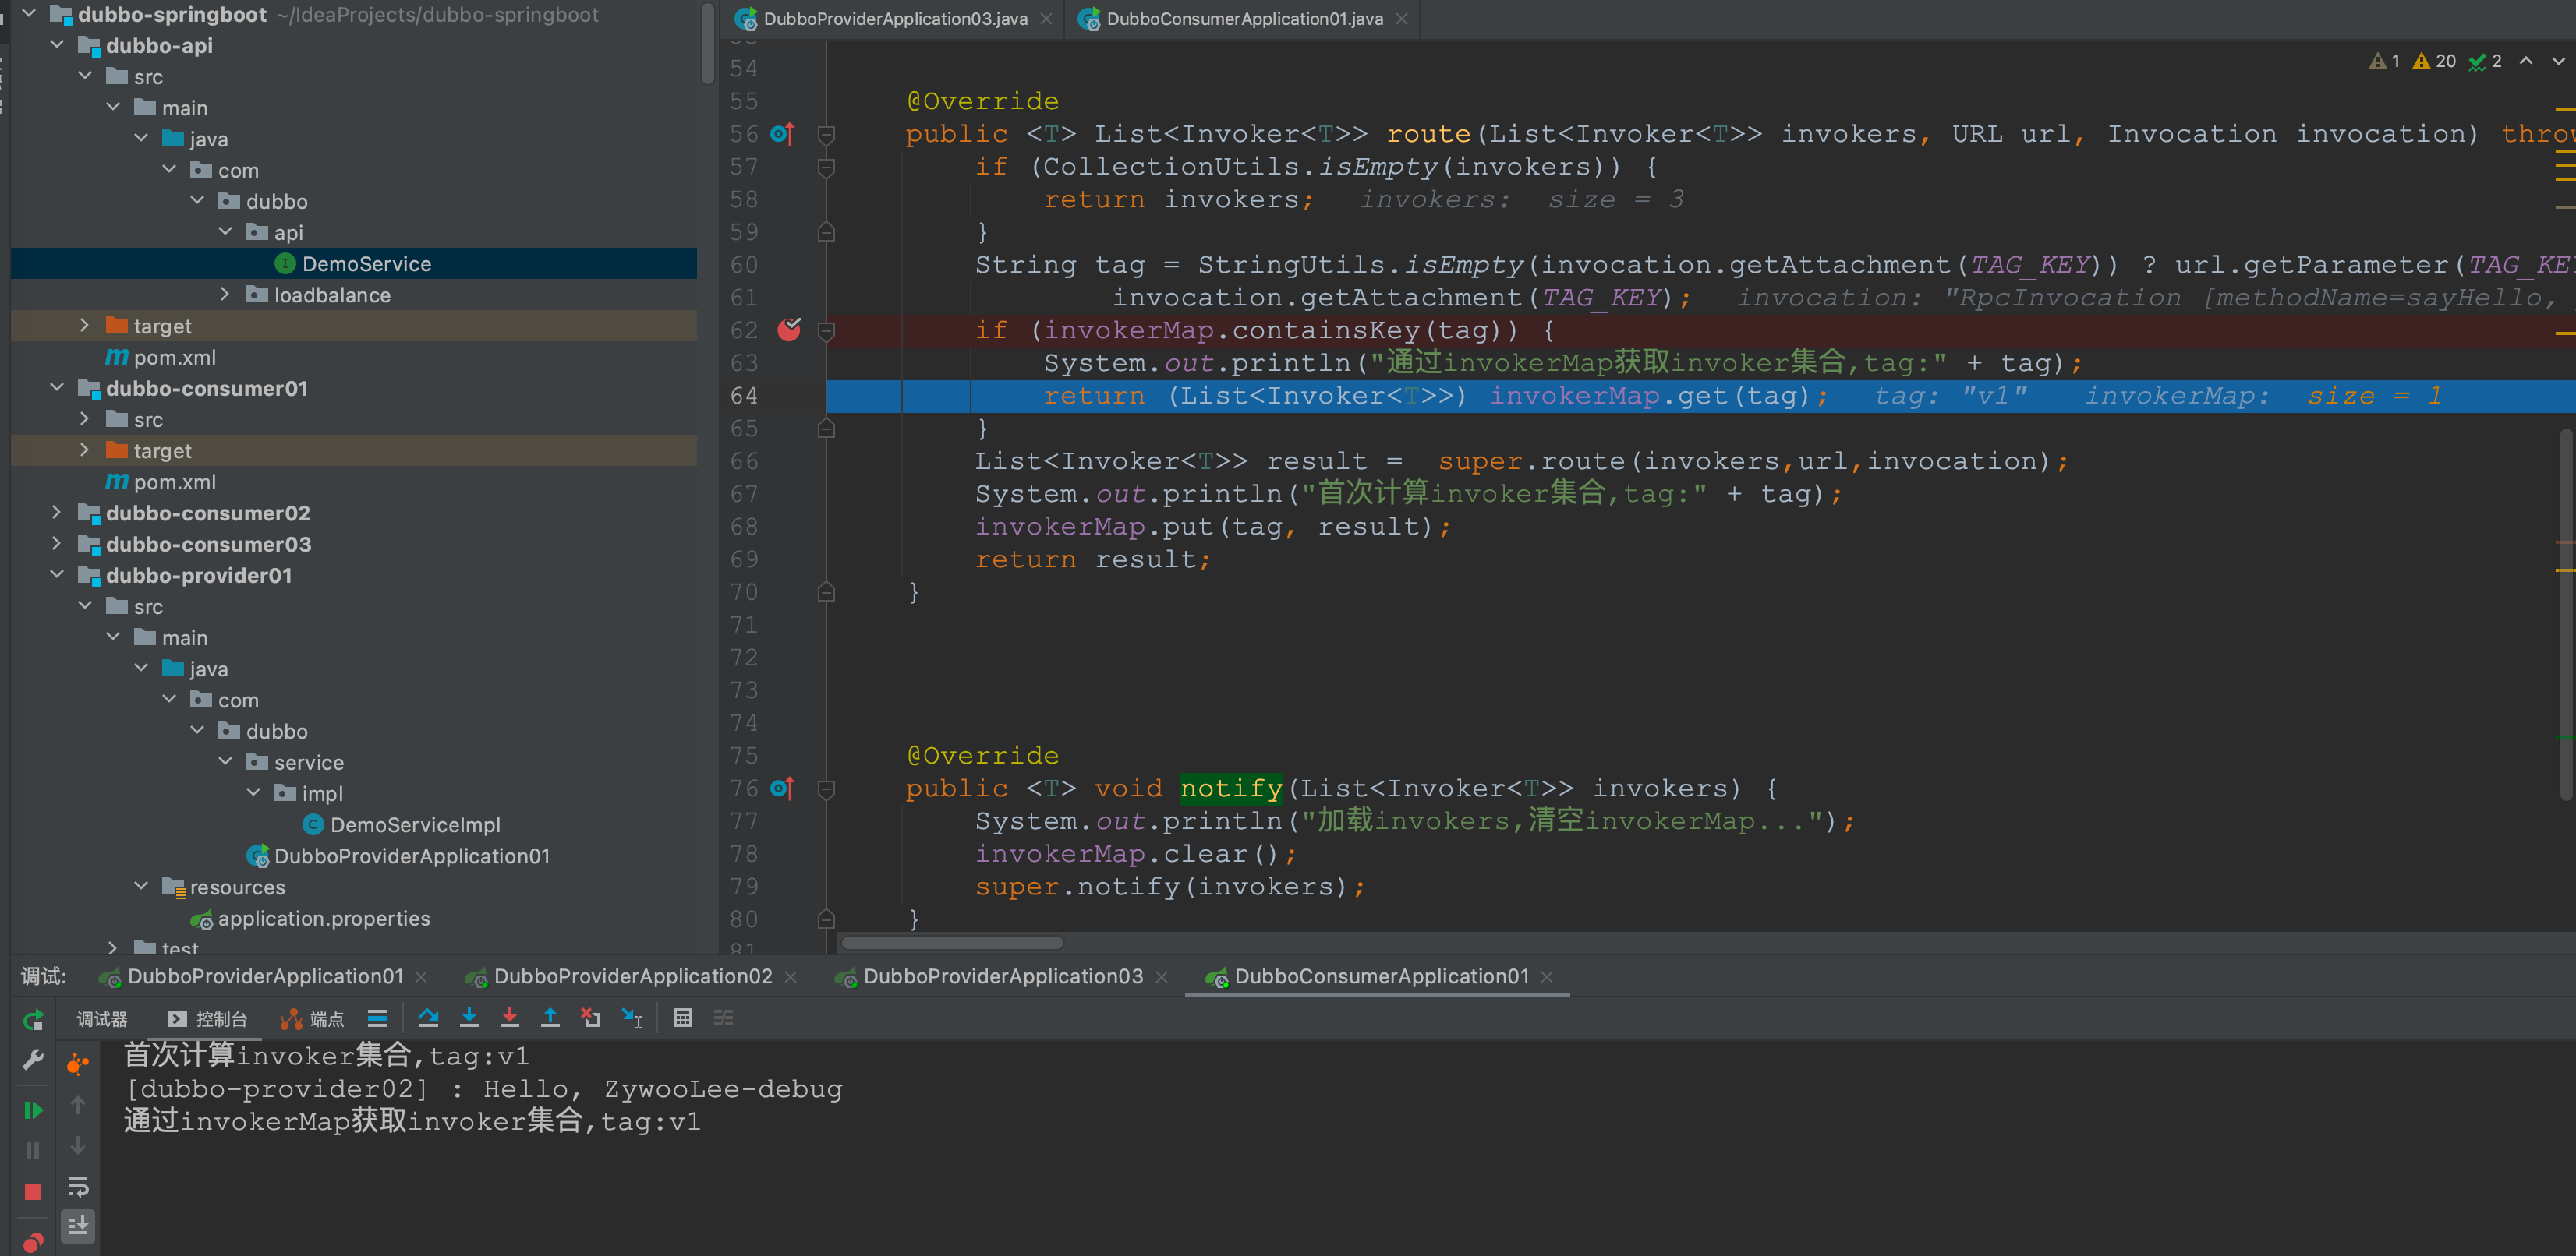Screen dimensions: 2576x1256
Task: Open the 控制台 console tab
Action: (208, 1019)
